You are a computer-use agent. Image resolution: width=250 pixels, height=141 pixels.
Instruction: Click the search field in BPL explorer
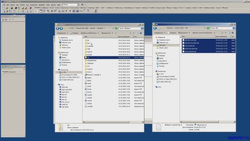pyautogui.click(x=221, y=28)
